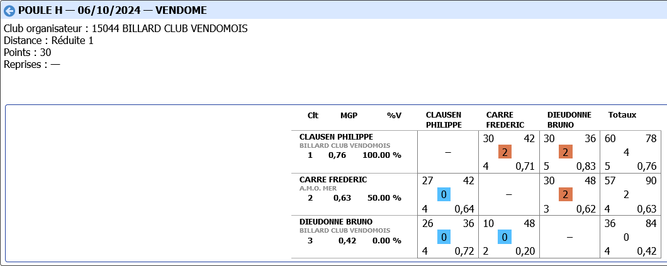Viewport: 667px width, 266px height.
Task: Click MGP value 0,76 in Clausen's row summary
Action: (x=337, y=155)
